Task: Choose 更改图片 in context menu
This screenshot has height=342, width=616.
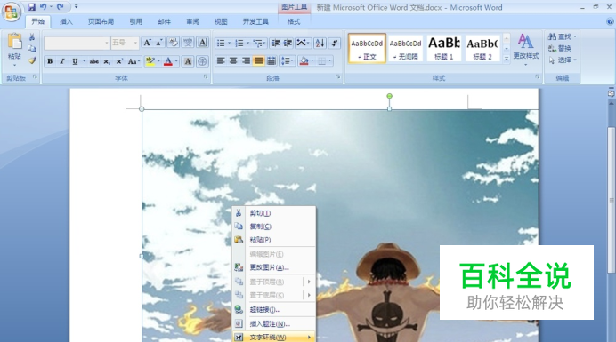Action: [x=274, y=267]
